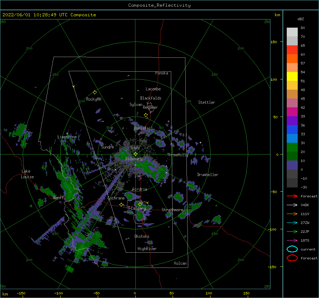Pick the red 60-65 dBZ swatch
Screen dimensions: 319x298
292,50
